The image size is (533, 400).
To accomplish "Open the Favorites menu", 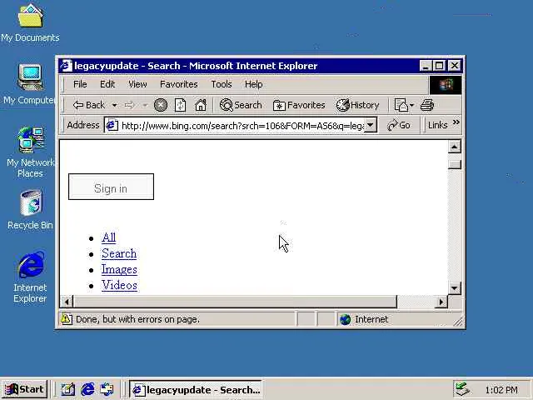I will (x=179, y=84).
